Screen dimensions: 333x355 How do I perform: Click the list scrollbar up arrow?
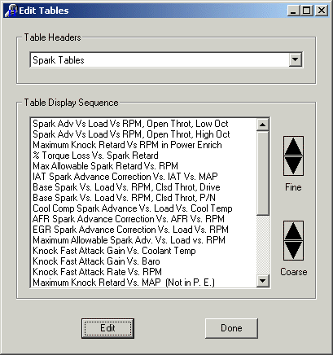pyautogui.click(x=262, y=125)
